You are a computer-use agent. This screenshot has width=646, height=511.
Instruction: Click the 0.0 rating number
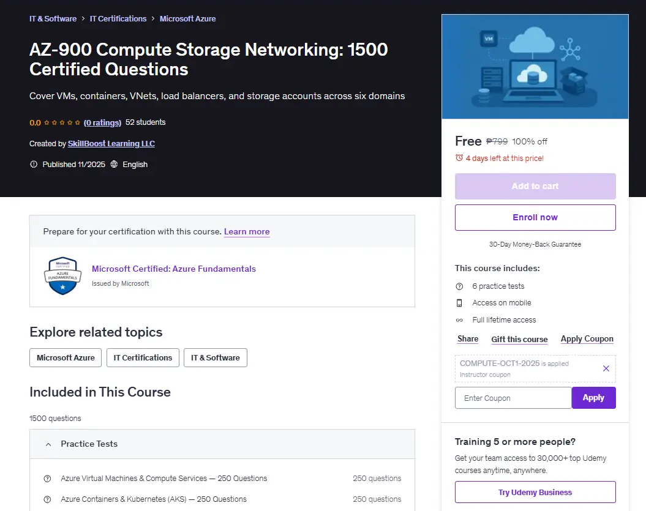35,123
